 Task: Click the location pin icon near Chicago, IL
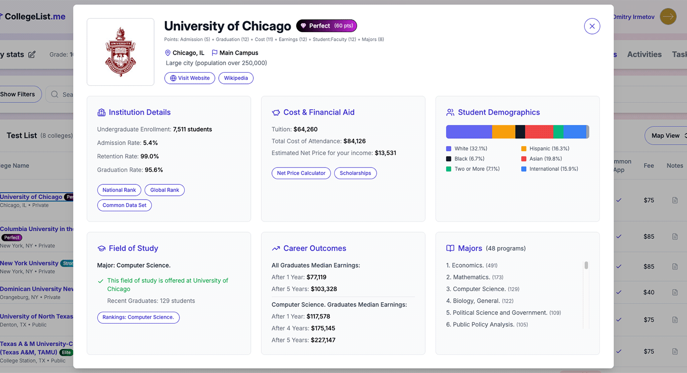tap(168, 53)
